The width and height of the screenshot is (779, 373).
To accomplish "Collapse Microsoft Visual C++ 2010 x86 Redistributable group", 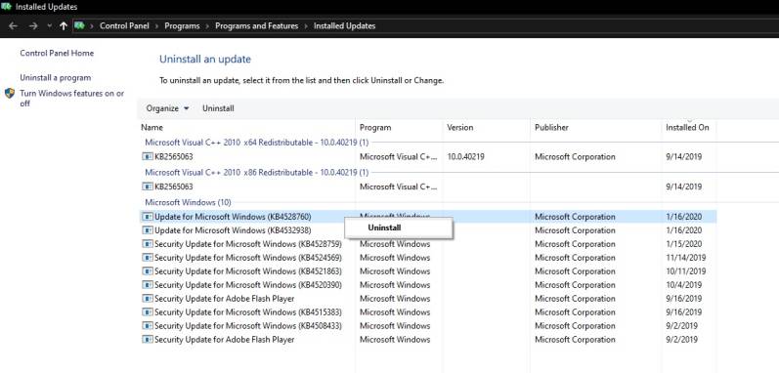I will click(x=257, y=173).
